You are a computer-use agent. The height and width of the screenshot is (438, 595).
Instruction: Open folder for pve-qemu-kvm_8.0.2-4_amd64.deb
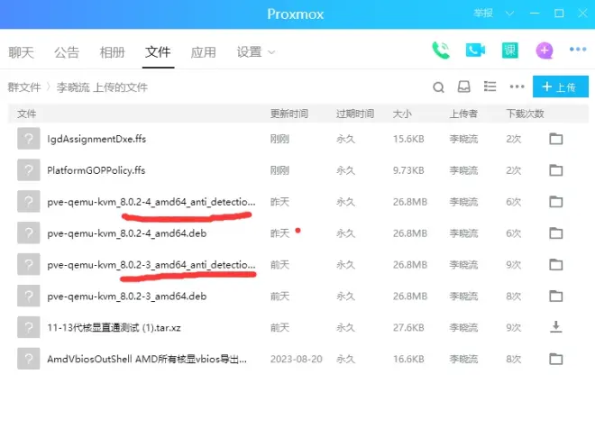(x=556, y=233)
